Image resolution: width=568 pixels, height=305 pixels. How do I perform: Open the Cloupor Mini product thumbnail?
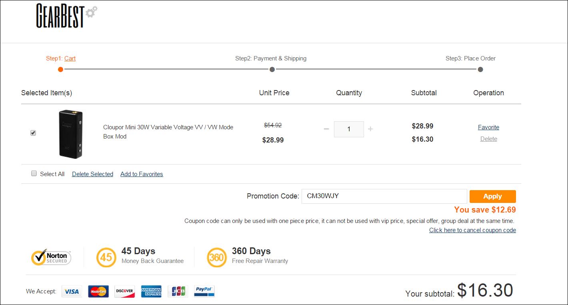click(x=70, y=134)
